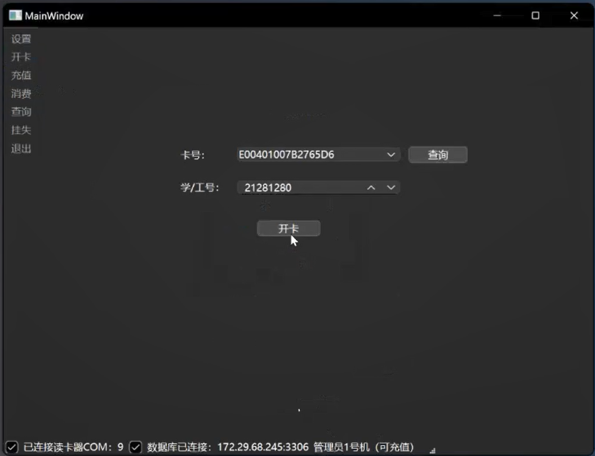
Task: Toggle the 数据库已连接 checkbox
Action: pos(135,447)
